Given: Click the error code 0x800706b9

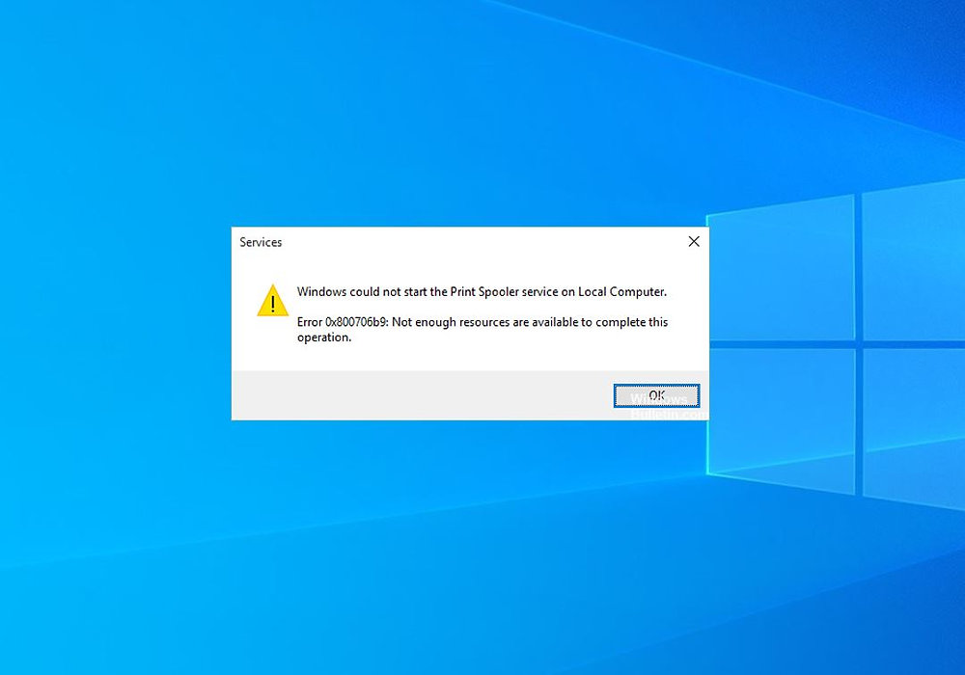Looking at the screenshot, I should tap(352, 322).
